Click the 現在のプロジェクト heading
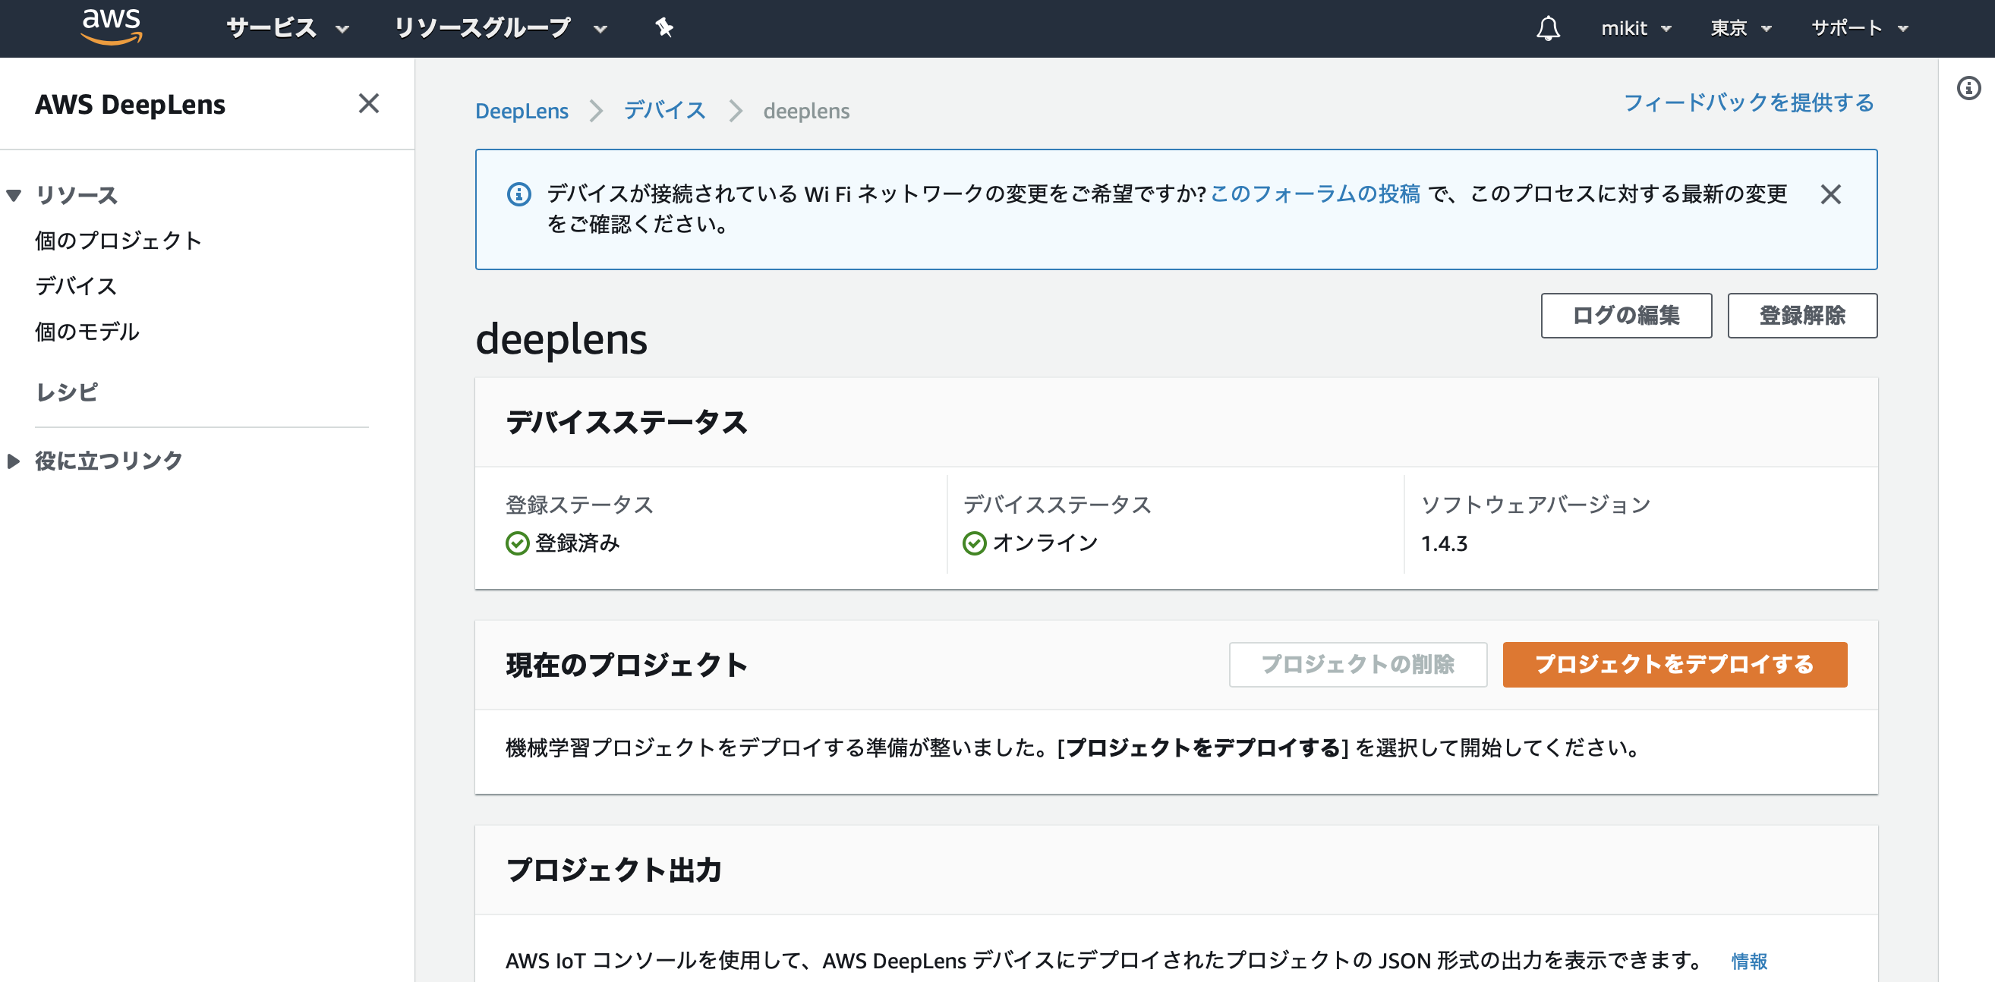1995x982 pixels. pos(626,665)
